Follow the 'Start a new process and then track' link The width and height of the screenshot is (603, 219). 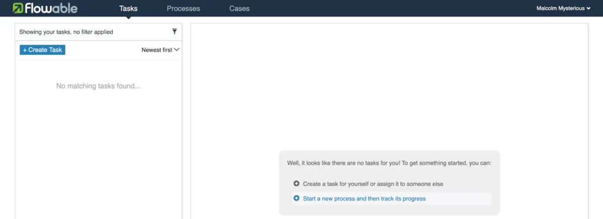(364, 198)
